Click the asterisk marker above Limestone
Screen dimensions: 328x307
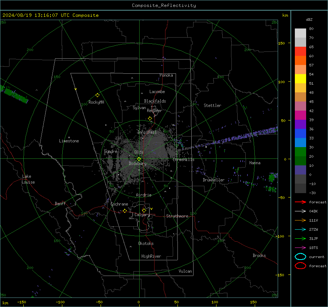click(x=69, y=138)
